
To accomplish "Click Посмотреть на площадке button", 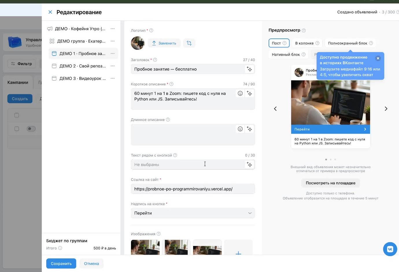I will [330, 183].
